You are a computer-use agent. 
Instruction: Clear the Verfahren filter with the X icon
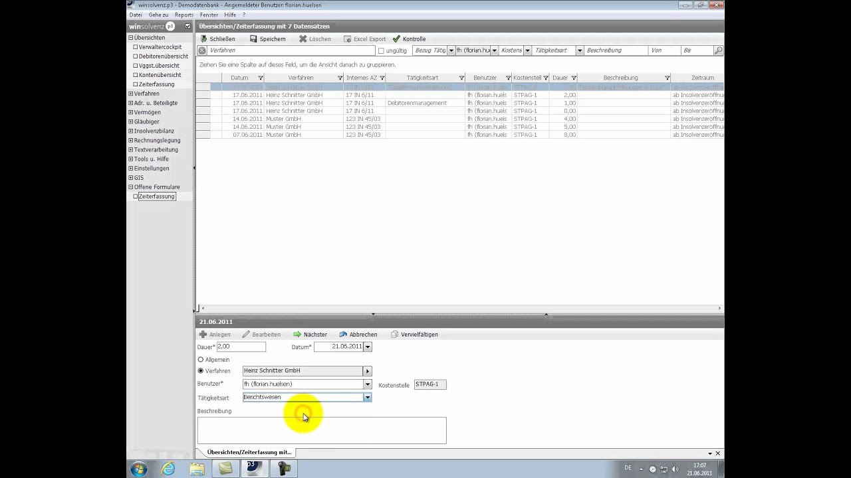point(202,50)
